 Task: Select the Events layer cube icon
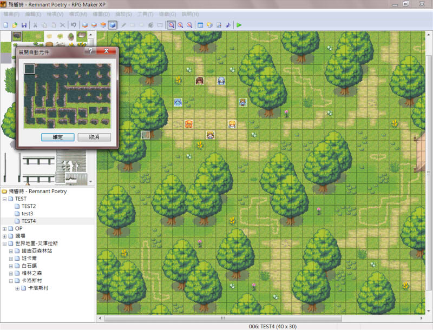pos(113,25)
